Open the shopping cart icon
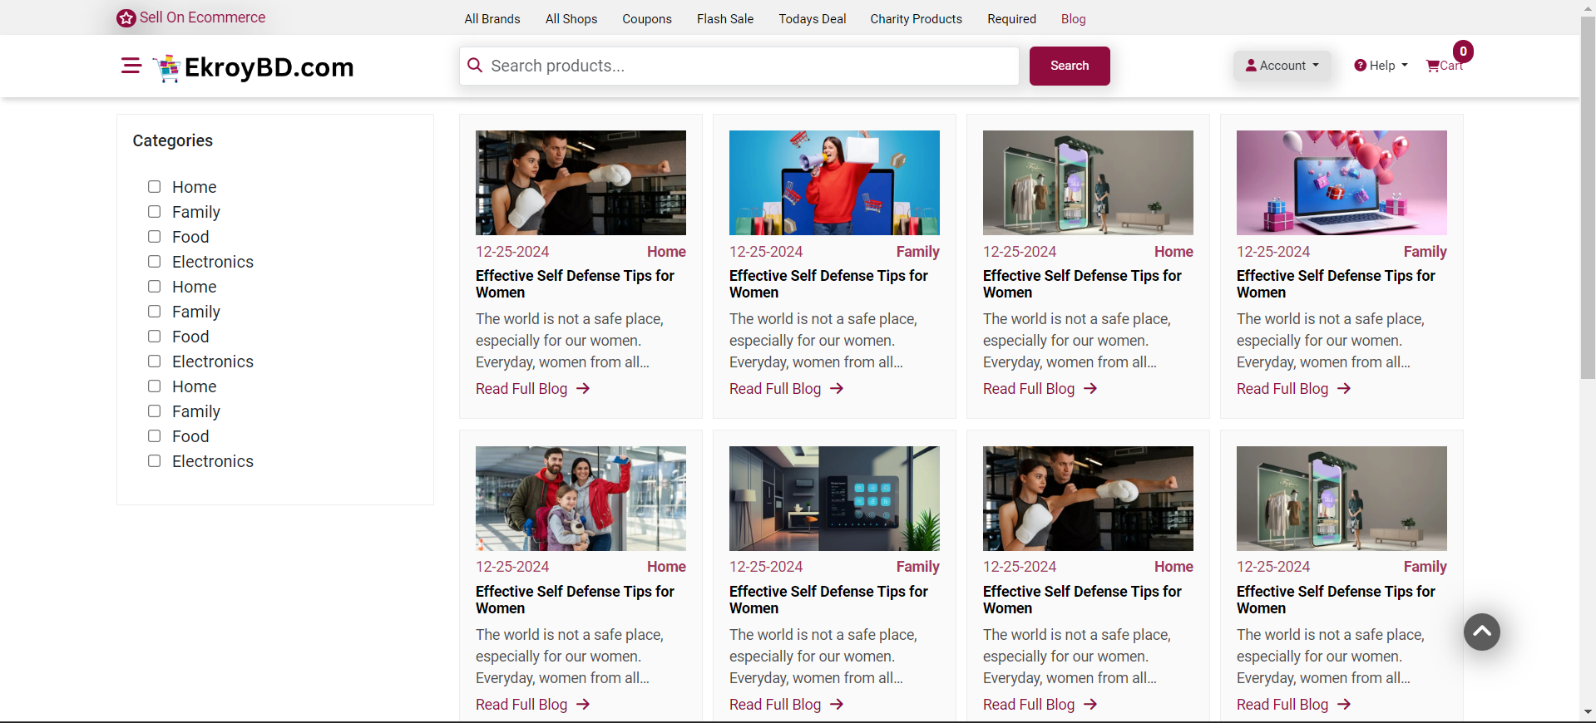The image size is (1596, 723). click(1433, 66)
